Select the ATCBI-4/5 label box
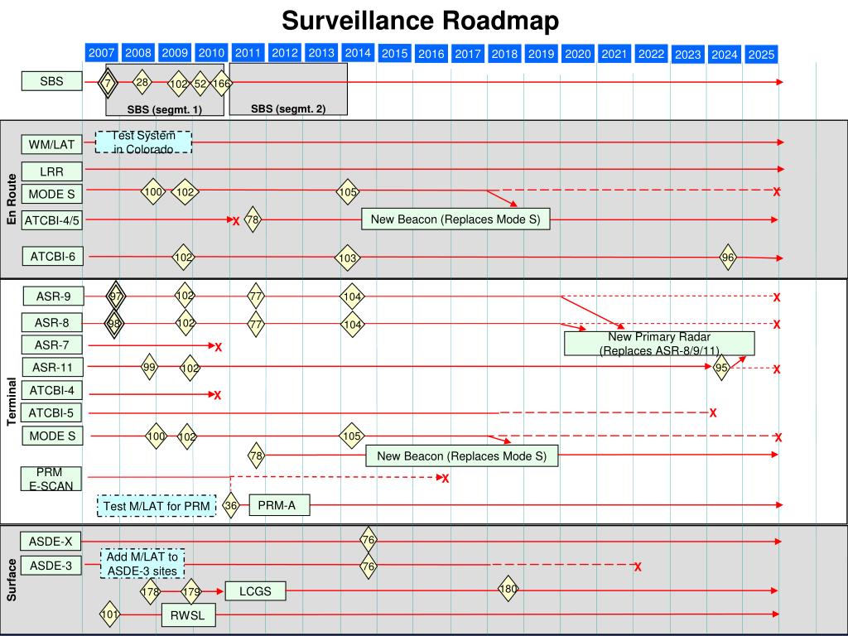 tap(52, 220)
